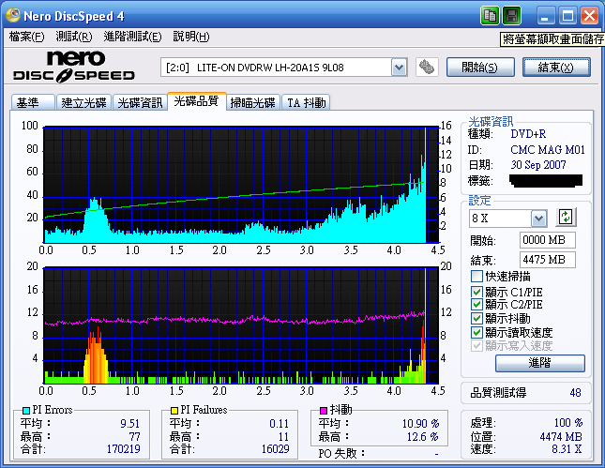Image resolution: width=605 pixels, height=468 pixels.
Task: Click the 進階 advanced button
Action: tap(539, 363)
